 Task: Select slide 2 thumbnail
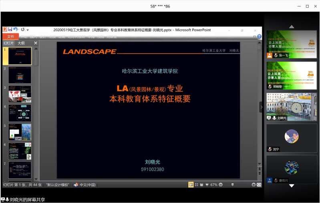pyautogui.click(x=20, y=75)
